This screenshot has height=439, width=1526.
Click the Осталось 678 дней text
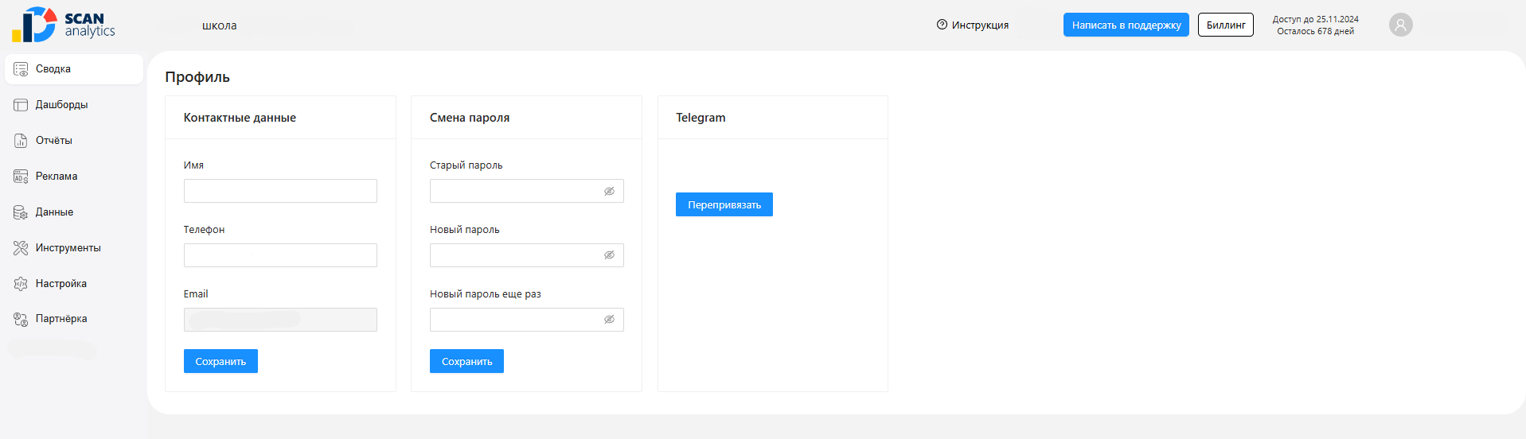click(1315, 31)
